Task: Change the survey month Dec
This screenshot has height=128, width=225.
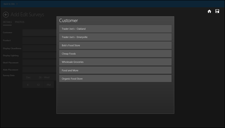Action: point(28,77)
